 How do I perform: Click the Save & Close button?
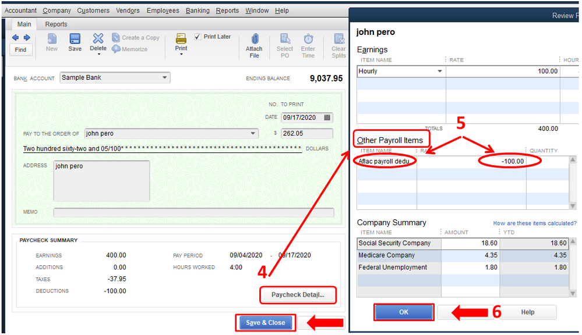266,323
